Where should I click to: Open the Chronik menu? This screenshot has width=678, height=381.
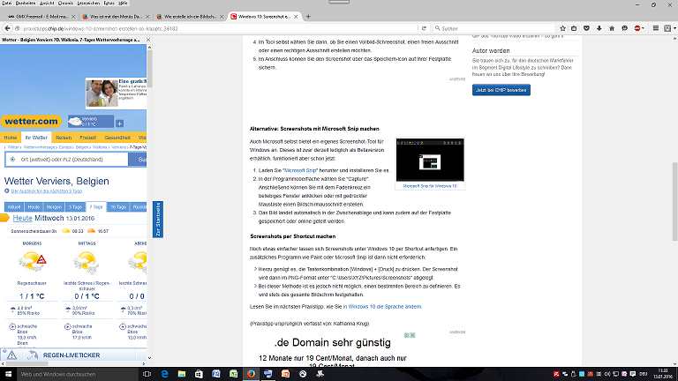coord(65,3)
